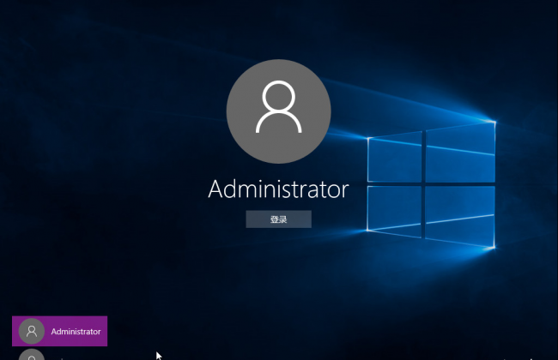Click the large Administrator username text

click(278, 189)
